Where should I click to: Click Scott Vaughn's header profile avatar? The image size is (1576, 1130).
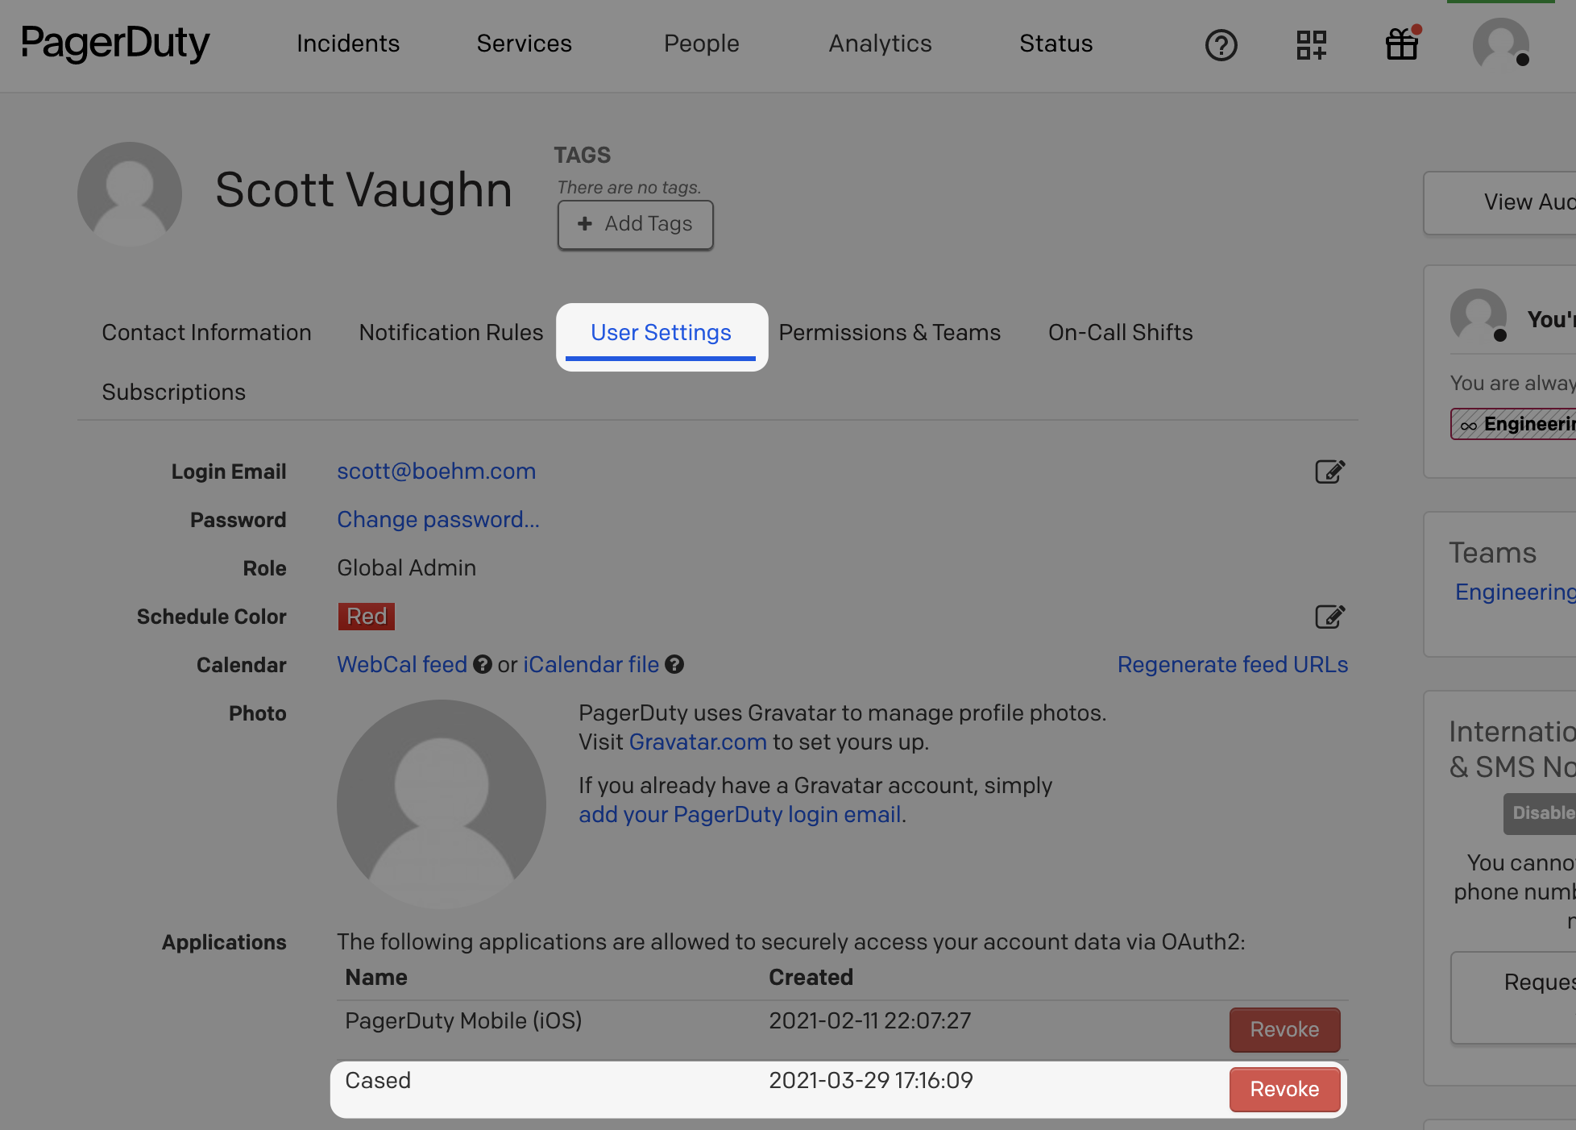pos(130,194)
